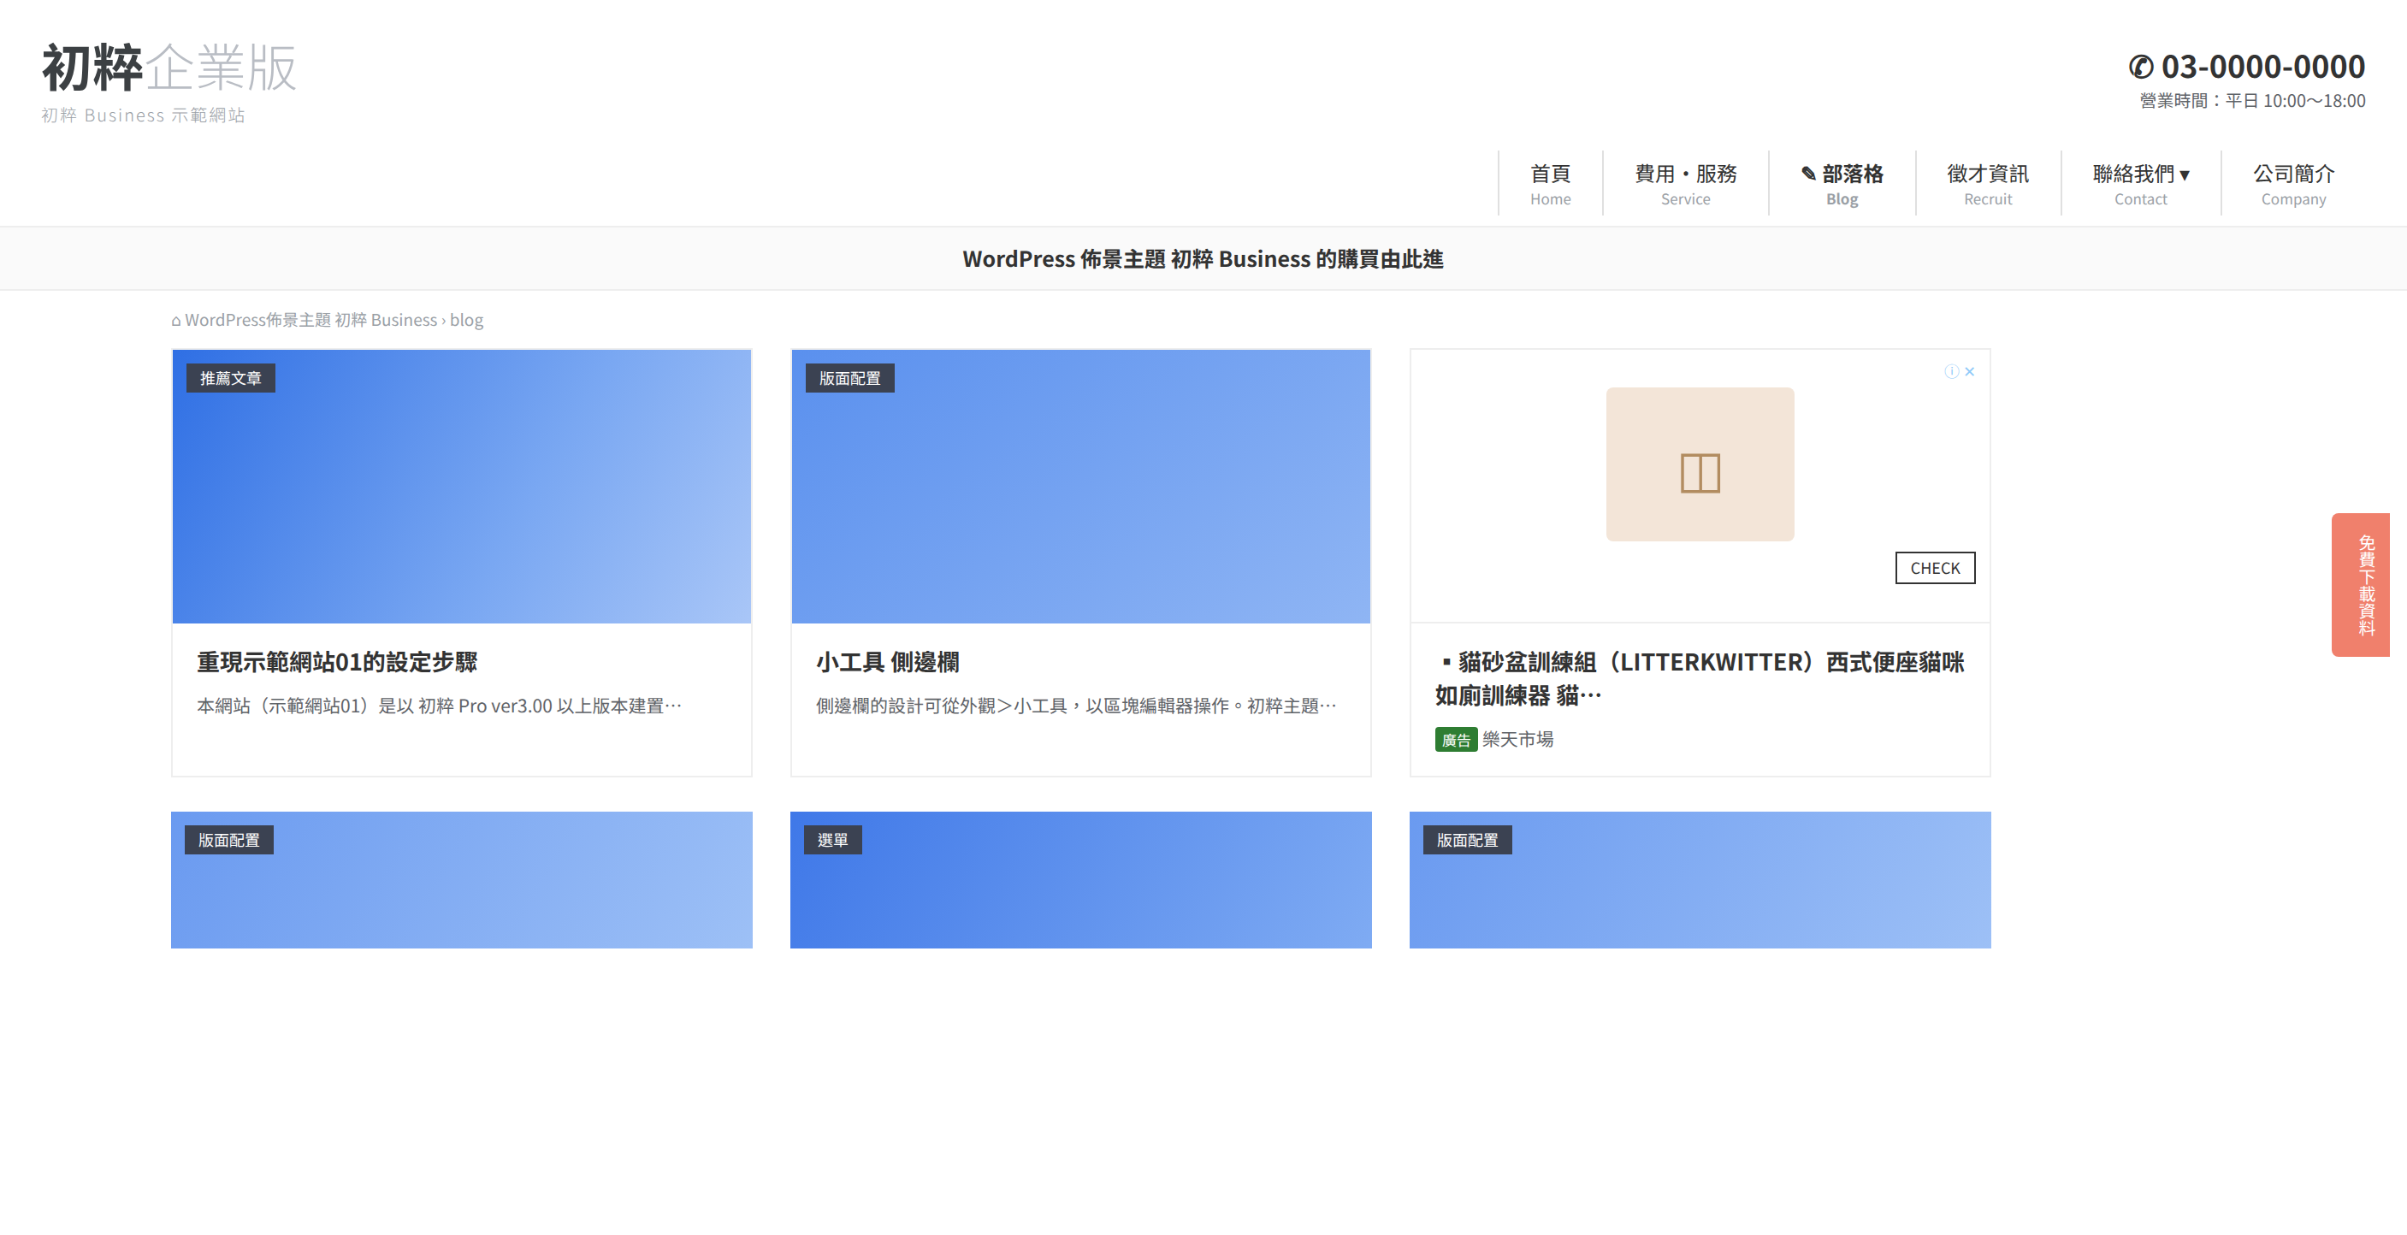Click the 推薦文章 category tag
Screen dimensions: 2407x1235
coord(230,378)
